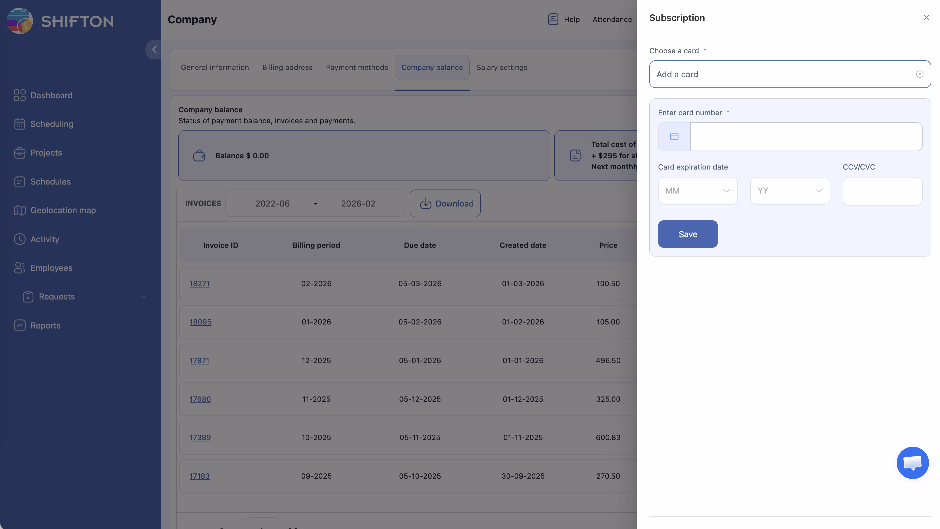Open the live chat bubble icon
The image size is (940, 529).
click(912, 462)
